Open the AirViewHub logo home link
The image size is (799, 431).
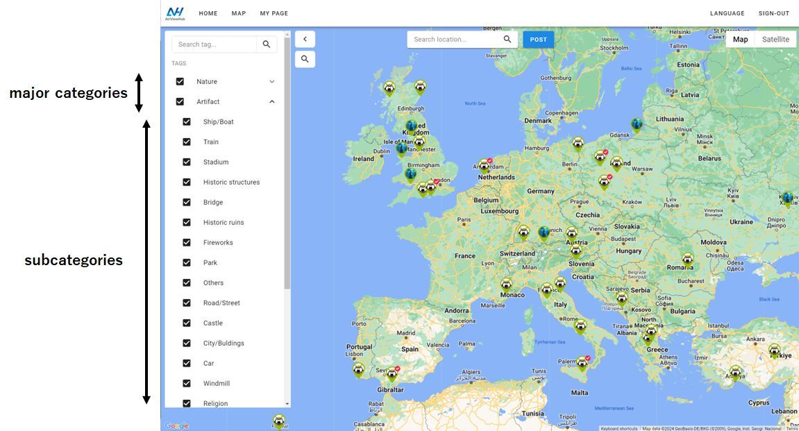point(175,13)
